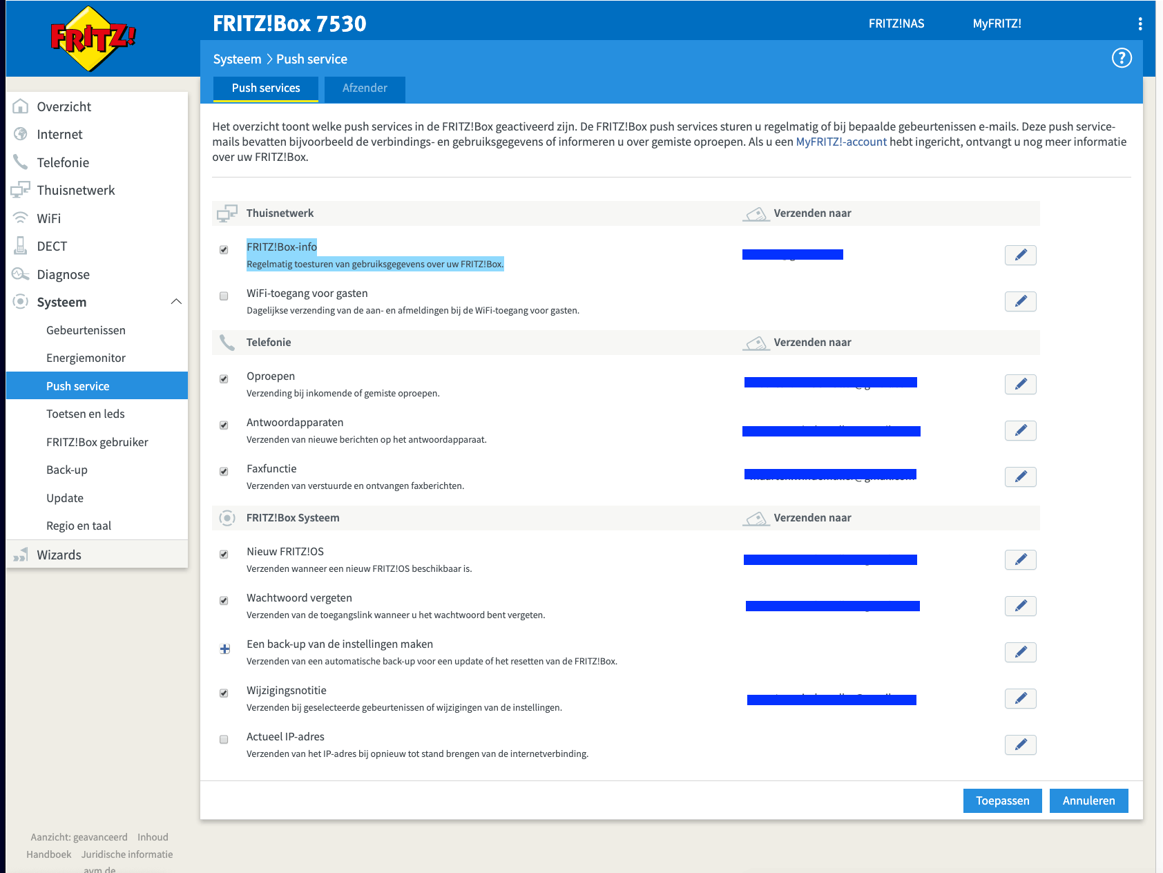Screen dimensions: 1163x873
Task: Edit the Faxfunctie push service
Action: click(x=1021, y=477)
